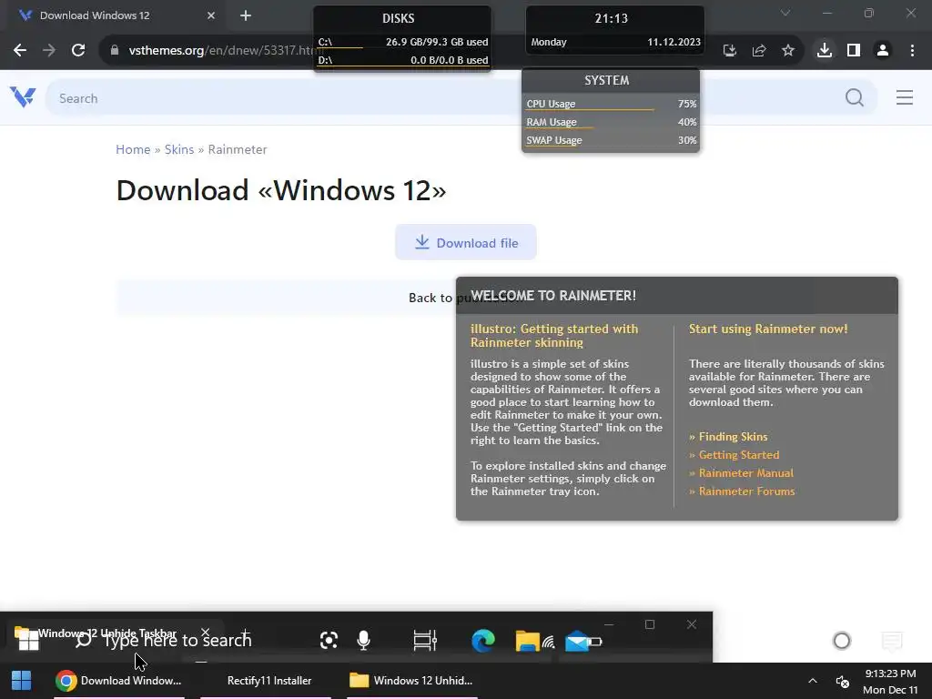
Task: Click the microphone icon
Action: point(363,640)
